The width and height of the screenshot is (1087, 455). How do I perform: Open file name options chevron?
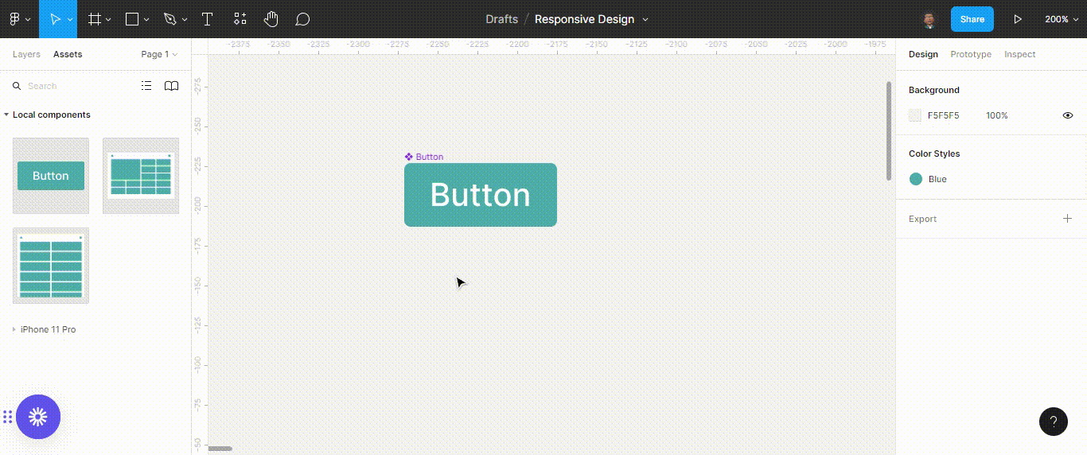pos(645,19)
